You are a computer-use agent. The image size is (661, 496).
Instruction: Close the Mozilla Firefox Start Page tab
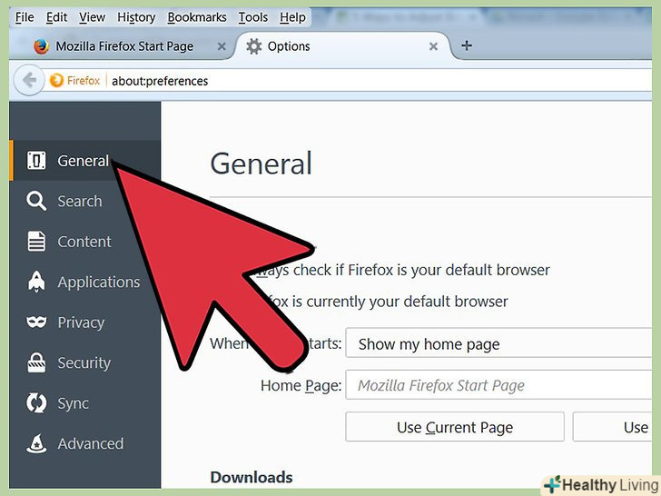[x=222, y=46]
